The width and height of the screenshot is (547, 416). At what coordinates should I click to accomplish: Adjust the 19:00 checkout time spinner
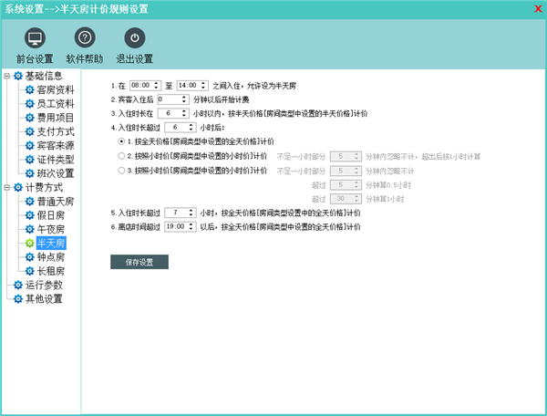191,225
